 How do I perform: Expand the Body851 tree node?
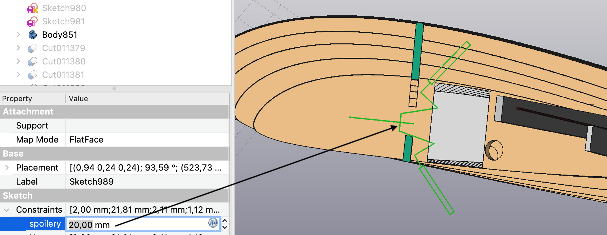18,35
